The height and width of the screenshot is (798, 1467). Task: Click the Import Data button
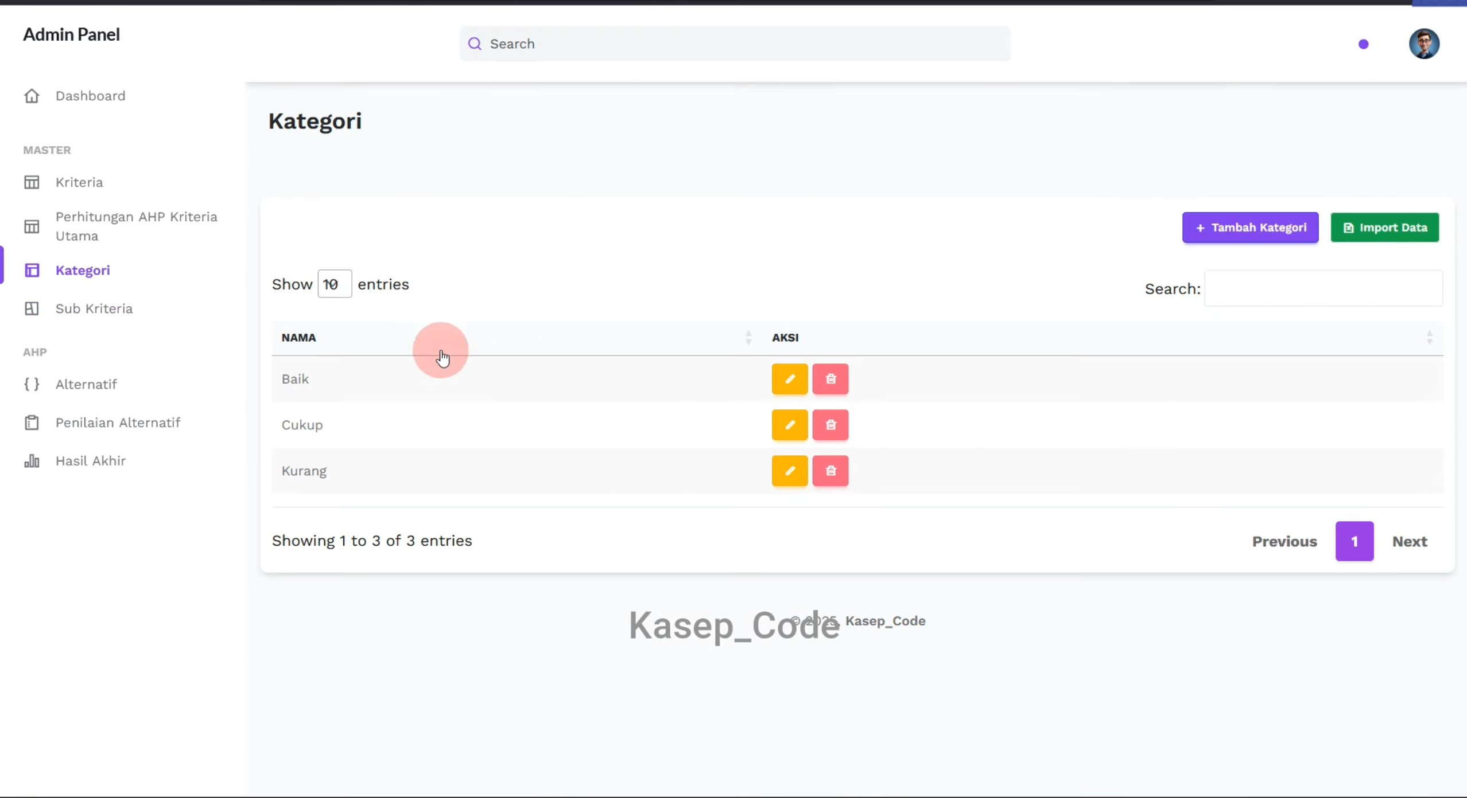[x=1384, y=228]
